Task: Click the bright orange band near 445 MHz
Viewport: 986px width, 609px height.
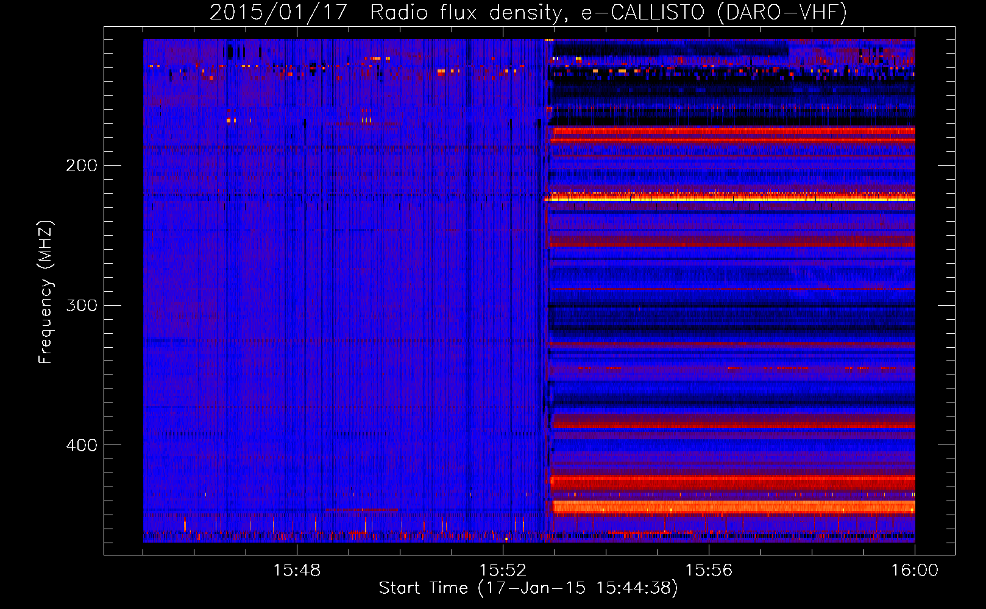Action: click(733, 507)
